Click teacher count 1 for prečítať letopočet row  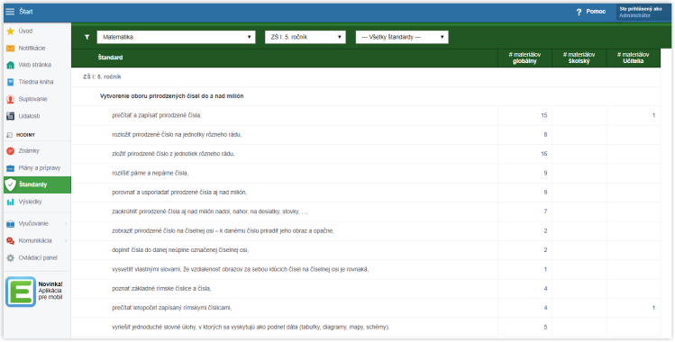pos(653,308)
